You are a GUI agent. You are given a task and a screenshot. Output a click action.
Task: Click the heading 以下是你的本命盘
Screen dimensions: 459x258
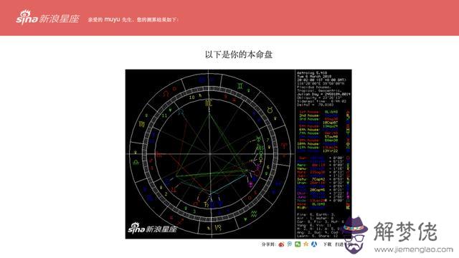(x=239, y=54)
